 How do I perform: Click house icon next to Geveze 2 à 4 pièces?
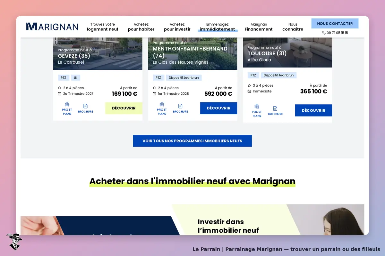point(59,88)
